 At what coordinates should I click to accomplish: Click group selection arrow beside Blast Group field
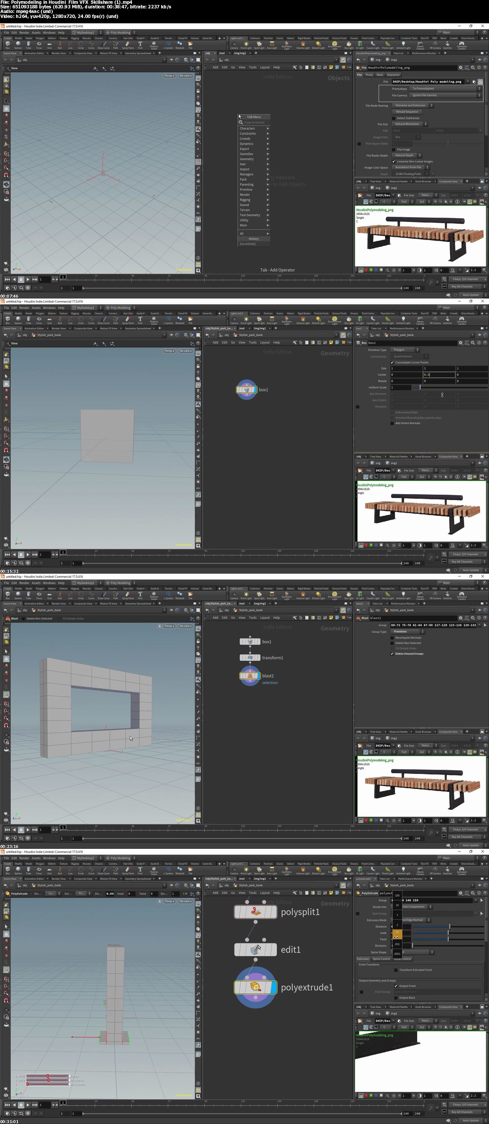click(486, 625)
